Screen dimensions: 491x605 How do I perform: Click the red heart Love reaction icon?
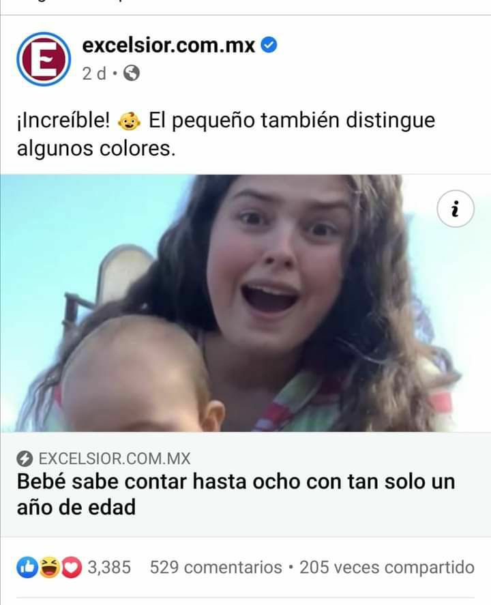(x=72, y=567)
